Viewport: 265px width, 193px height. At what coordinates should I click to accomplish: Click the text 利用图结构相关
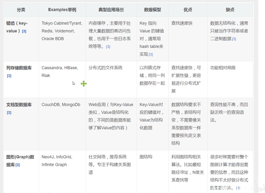pyautogui.click(x=186, y=157)
